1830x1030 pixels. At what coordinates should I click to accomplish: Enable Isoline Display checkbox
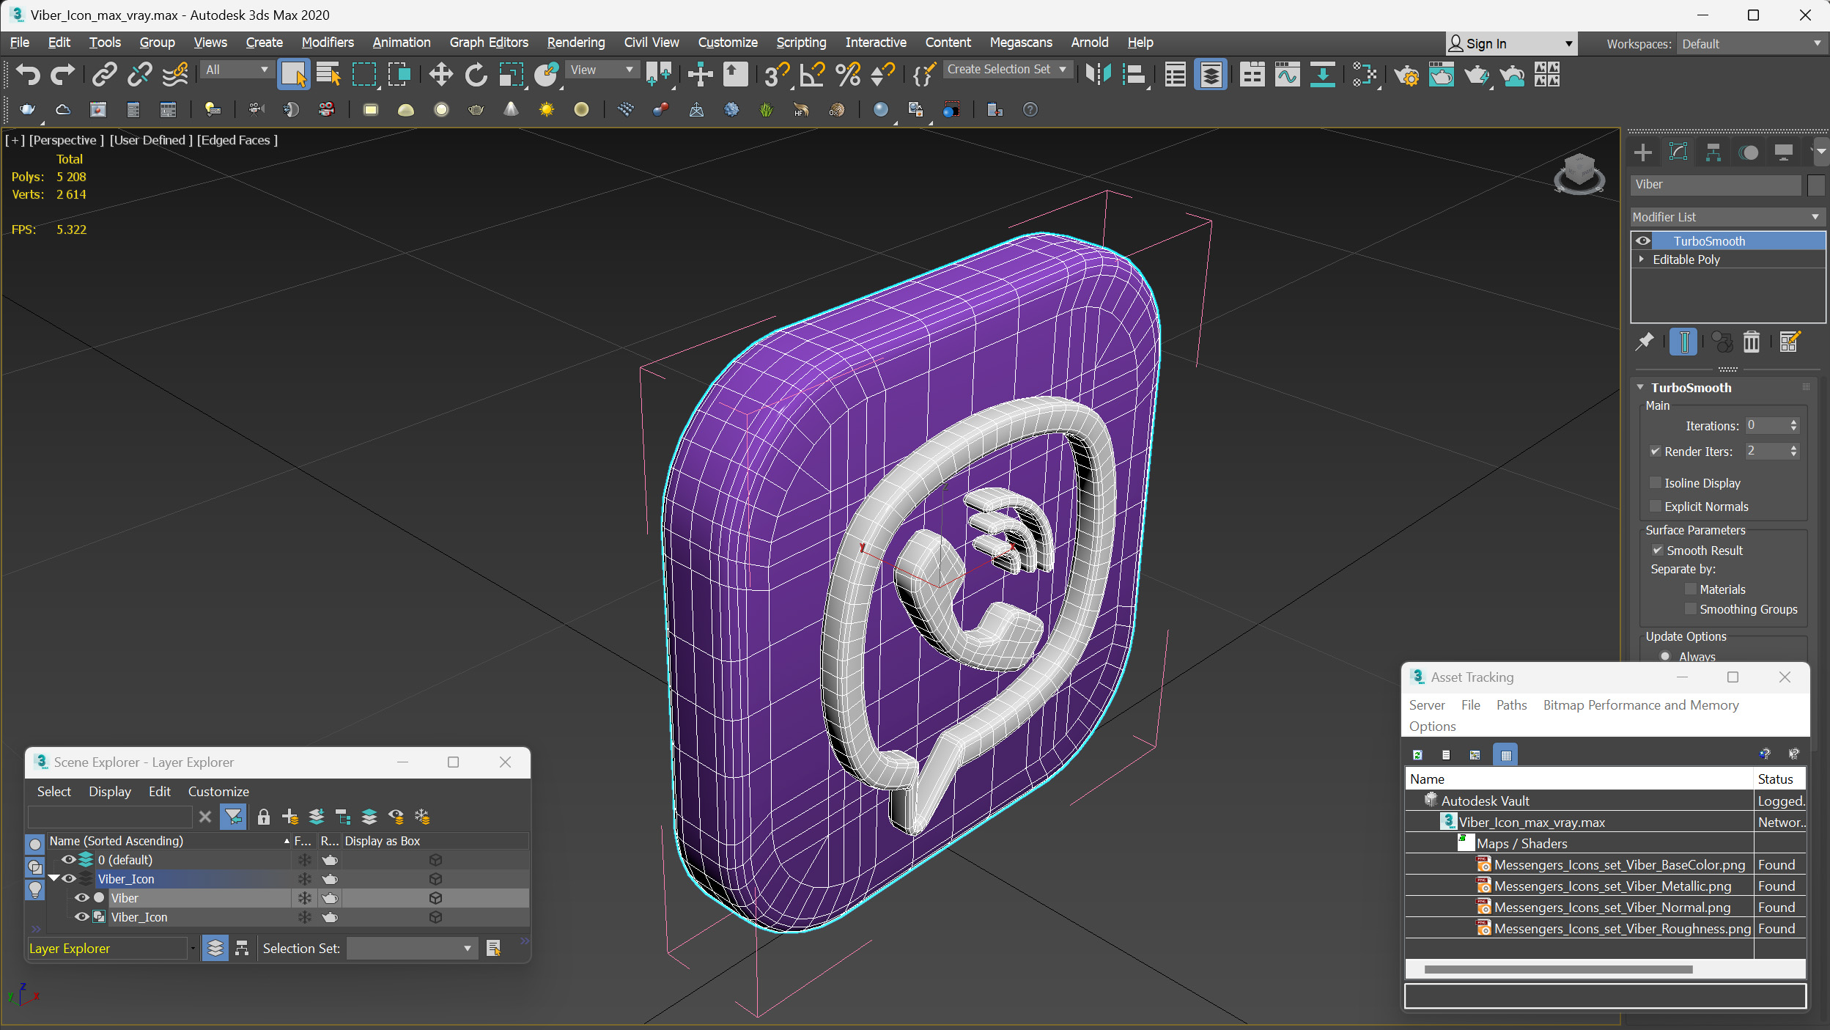[1655, 482]
